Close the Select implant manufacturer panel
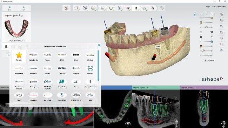The image size is (228, 128). [99, 45]
